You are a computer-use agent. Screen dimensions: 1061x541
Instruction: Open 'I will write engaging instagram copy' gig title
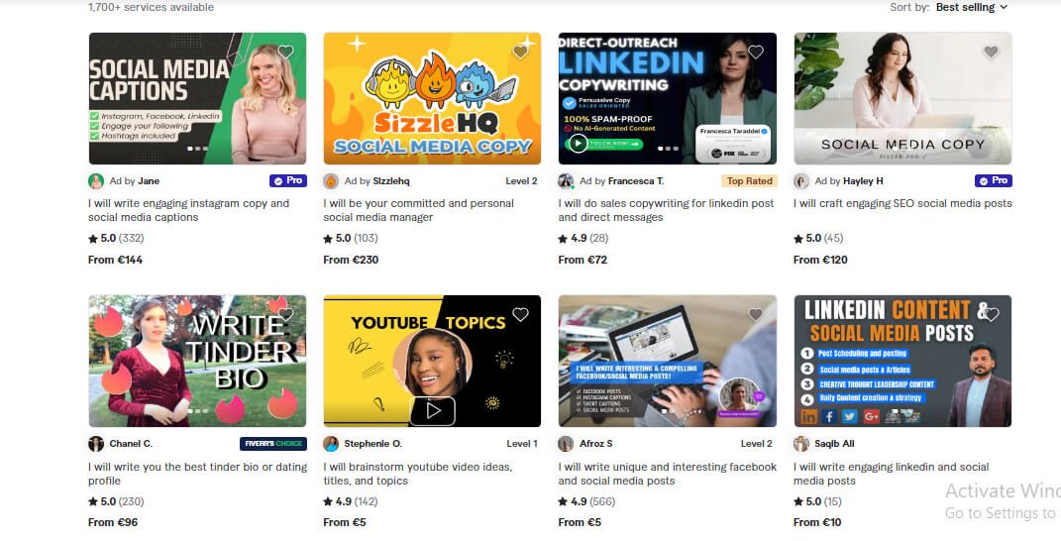[x=189, y=210]
